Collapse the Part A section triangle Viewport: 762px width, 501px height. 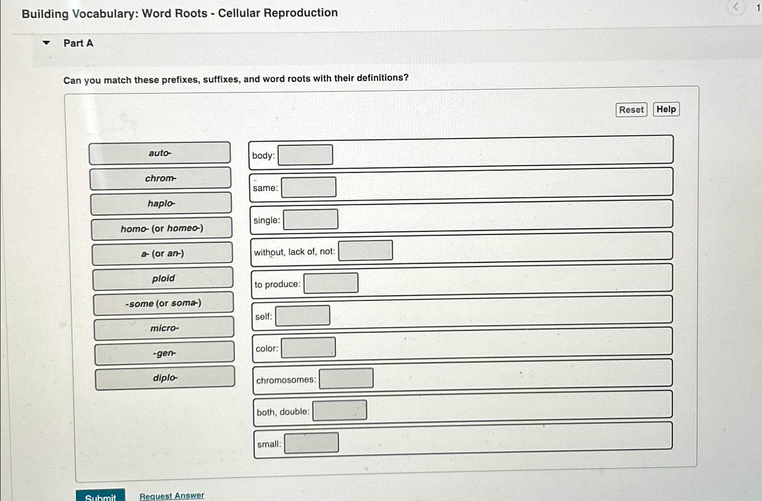46,43
